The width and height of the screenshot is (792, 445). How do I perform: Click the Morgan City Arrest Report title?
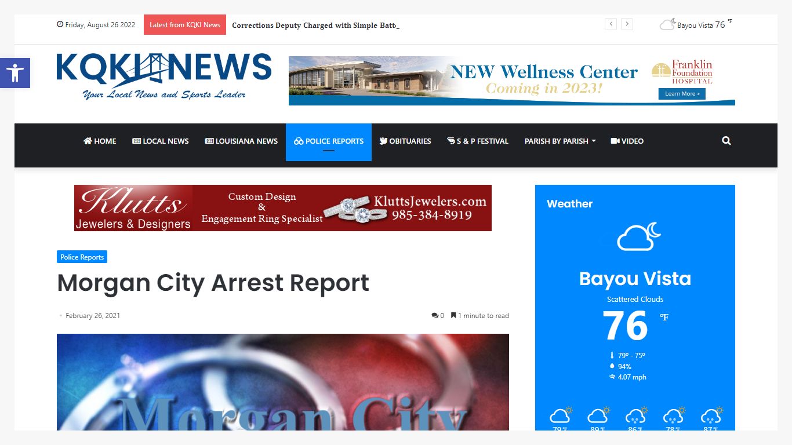213,283
